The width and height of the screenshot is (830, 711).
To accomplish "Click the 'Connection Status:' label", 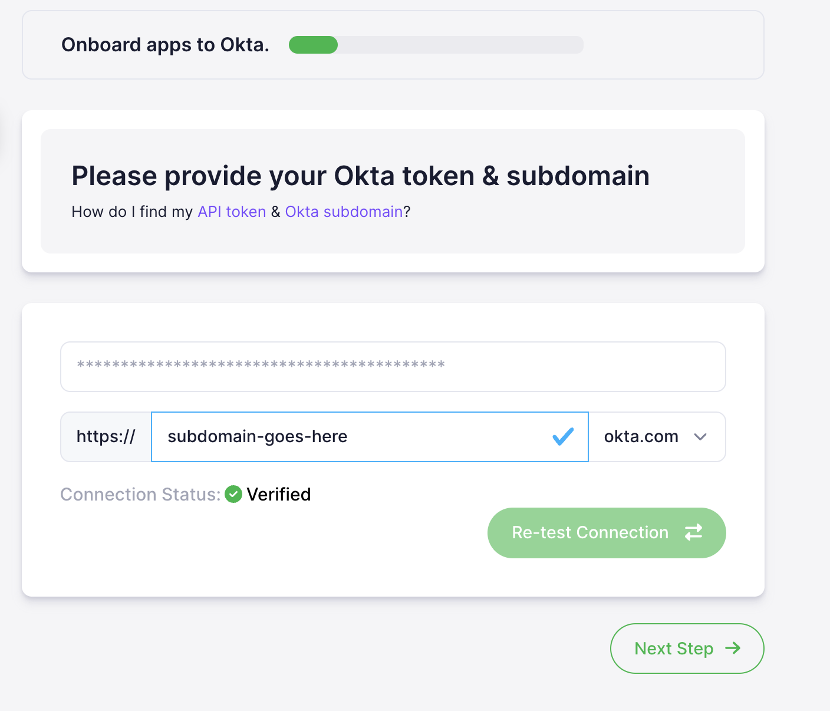I will click(x=140, y=494).
